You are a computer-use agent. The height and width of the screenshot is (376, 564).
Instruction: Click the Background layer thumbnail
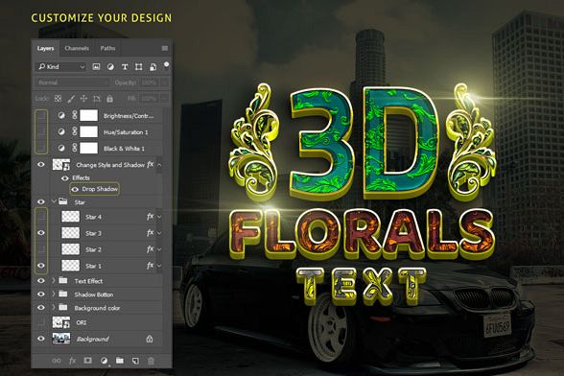tap(61, 339)
